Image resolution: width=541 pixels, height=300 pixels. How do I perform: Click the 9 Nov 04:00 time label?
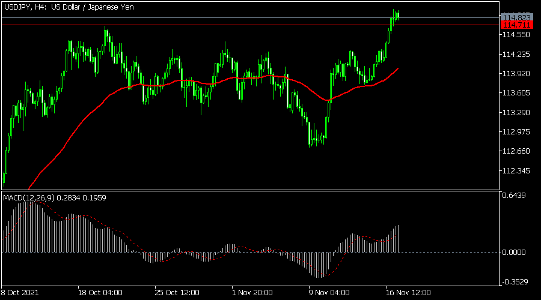329,293
